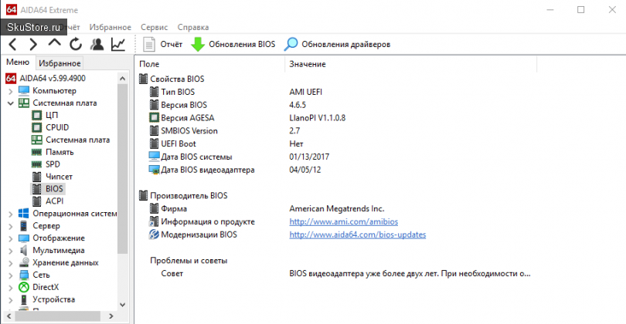Screen dimensions: 626x324
Task: Click the Хранение данных disk icon
Action: 24,262
